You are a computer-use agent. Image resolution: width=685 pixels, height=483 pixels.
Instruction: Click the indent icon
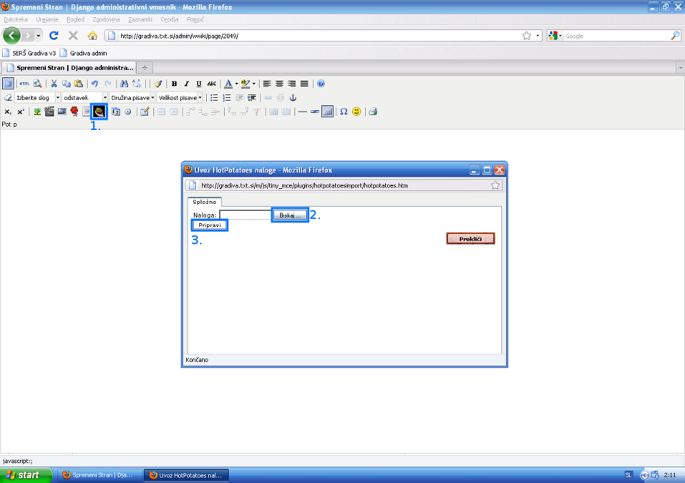(x=251, y=98)
